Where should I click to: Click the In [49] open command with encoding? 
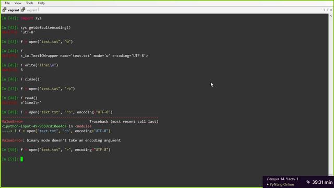66,112
